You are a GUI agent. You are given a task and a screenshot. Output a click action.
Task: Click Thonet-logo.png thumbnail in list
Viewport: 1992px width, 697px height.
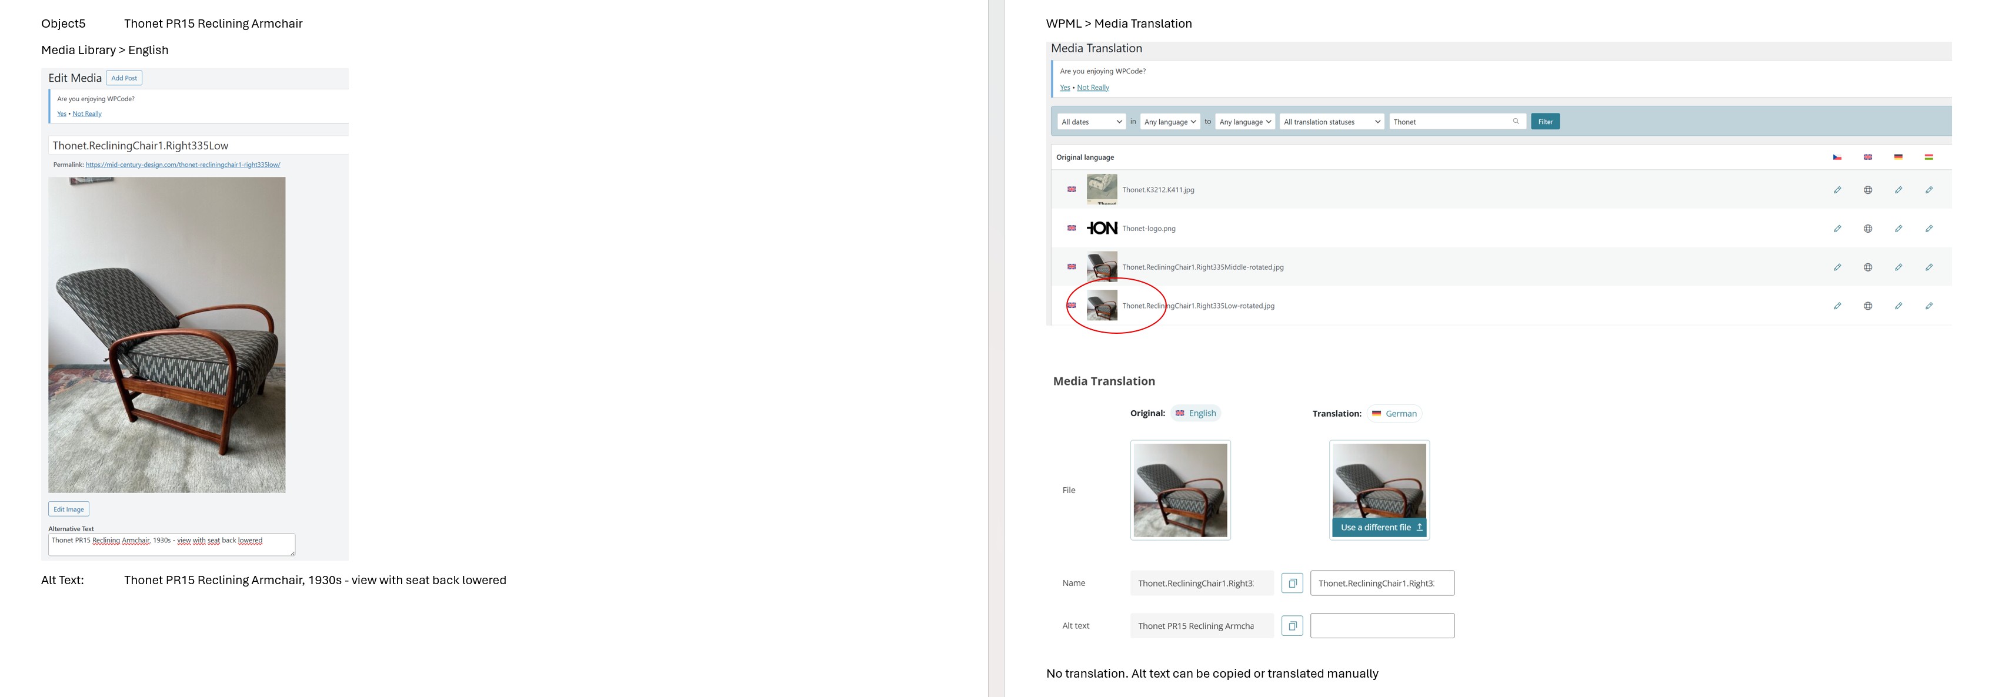tap(1101, 229)
